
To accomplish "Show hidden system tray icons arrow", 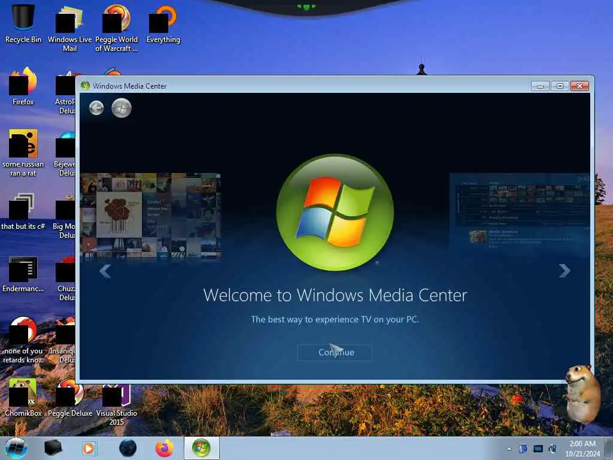I will tap(509, 449).
